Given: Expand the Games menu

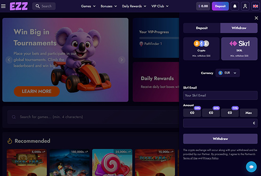Looking at the screenshot, I should pos(88,6).
